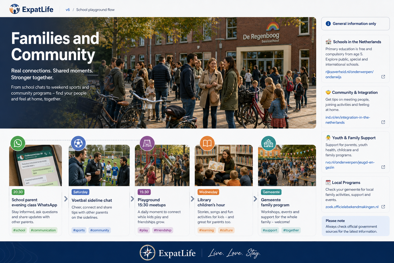
Task: Open zoek.officielebekendmakingen.nl link
Action: click(352, 207)
